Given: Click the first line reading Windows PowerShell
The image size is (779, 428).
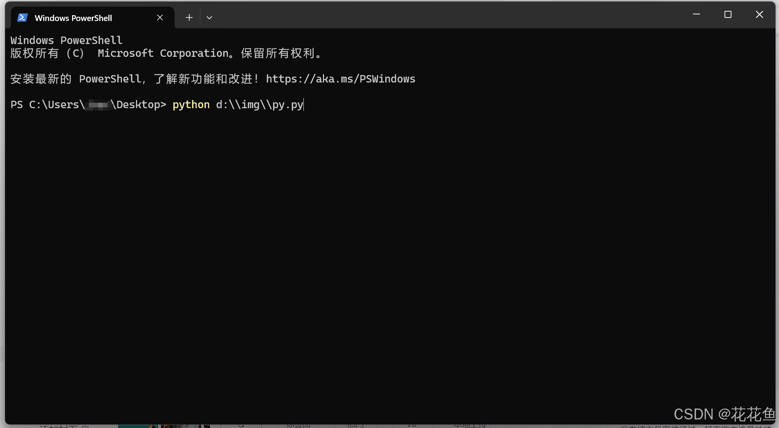Looking at the screenshot, I should pos(66,40).
